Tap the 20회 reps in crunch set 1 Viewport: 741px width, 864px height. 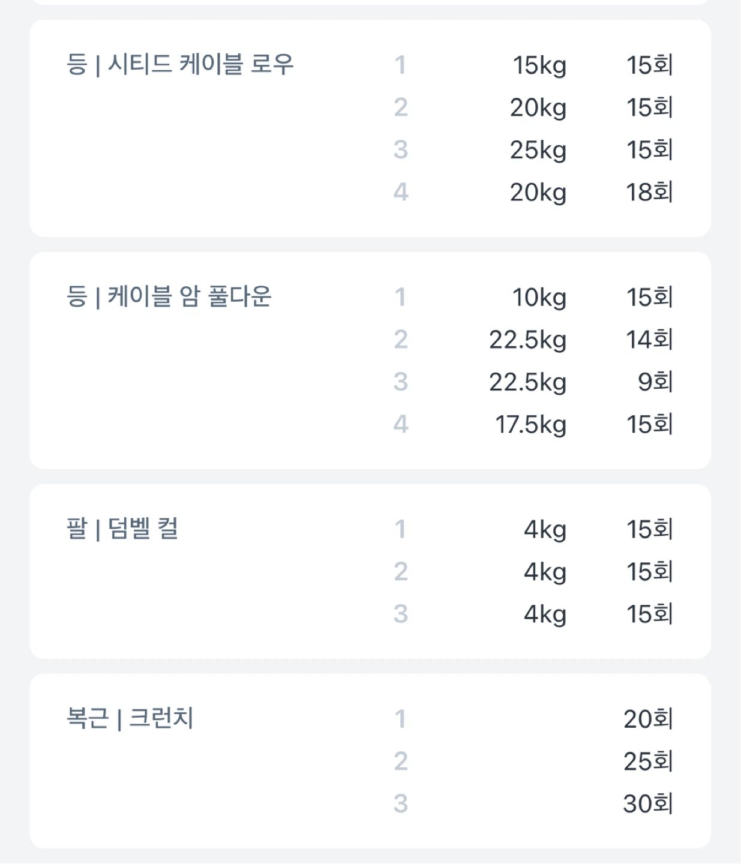[649, 719]
